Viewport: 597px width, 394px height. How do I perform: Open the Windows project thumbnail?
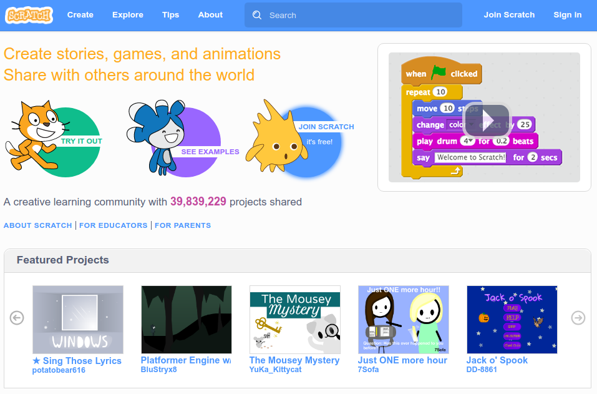pos(78,320)
